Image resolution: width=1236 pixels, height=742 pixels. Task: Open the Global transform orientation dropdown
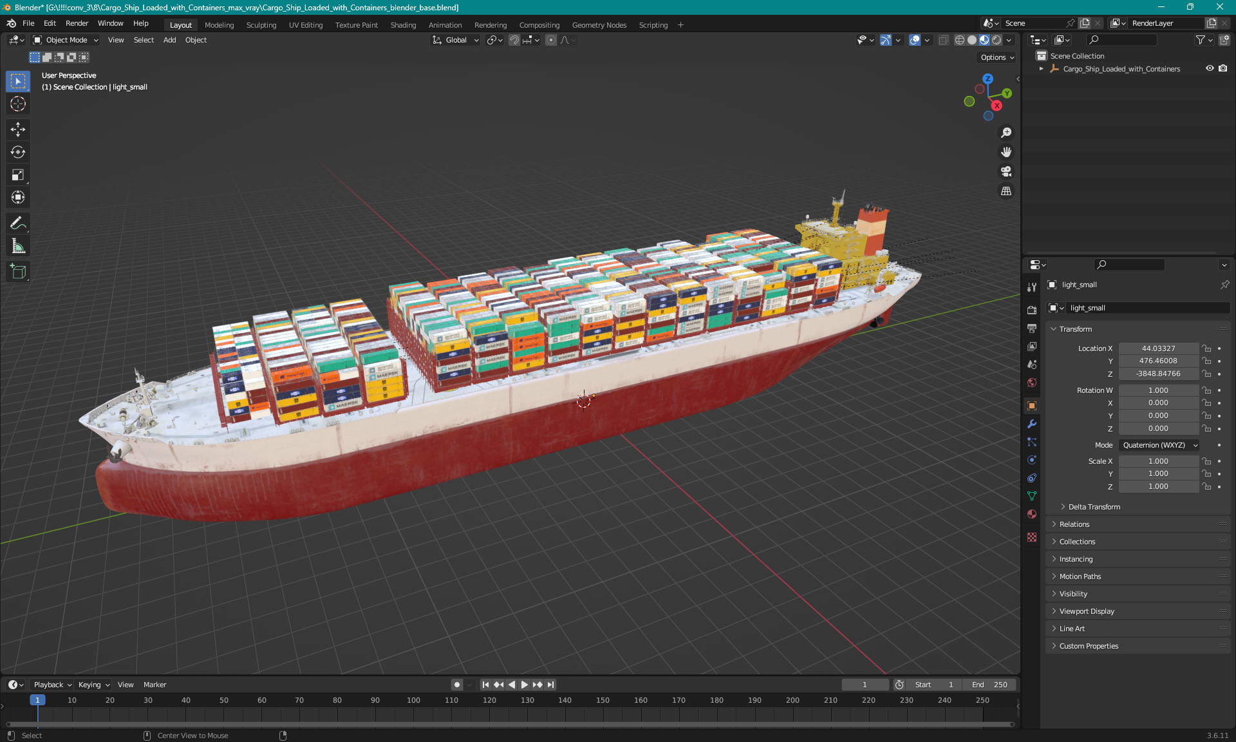pyautogui.click(x=456, y=40)
